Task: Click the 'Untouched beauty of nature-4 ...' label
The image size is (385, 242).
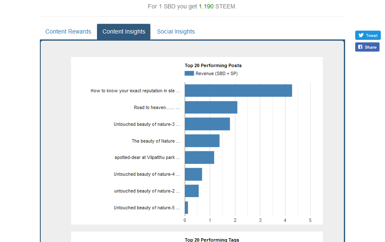Action: pos(147,174)
